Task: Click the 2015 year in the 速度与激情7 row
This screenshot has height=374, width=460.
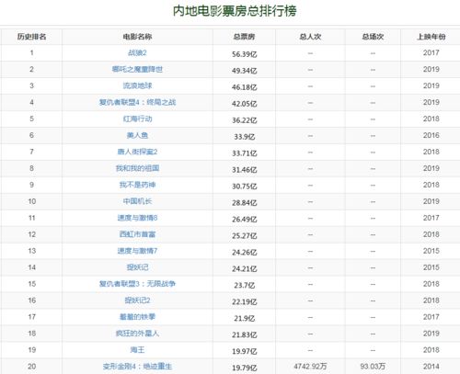Action: click(x=431, y=251)
